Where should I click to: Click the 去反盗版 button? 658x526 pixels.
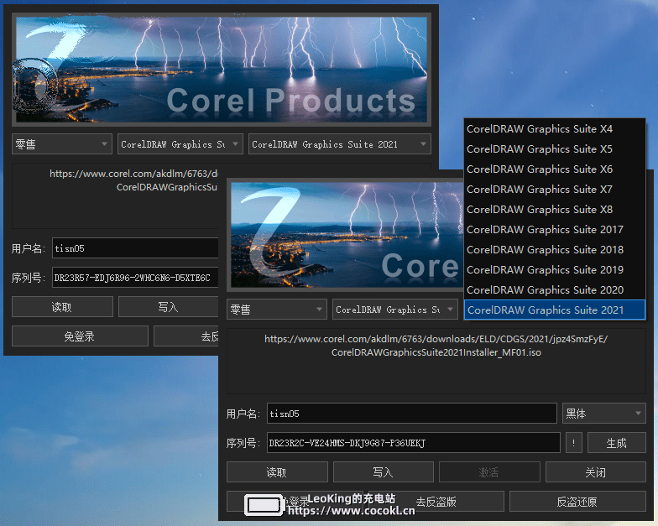click(x=436, y=502)
